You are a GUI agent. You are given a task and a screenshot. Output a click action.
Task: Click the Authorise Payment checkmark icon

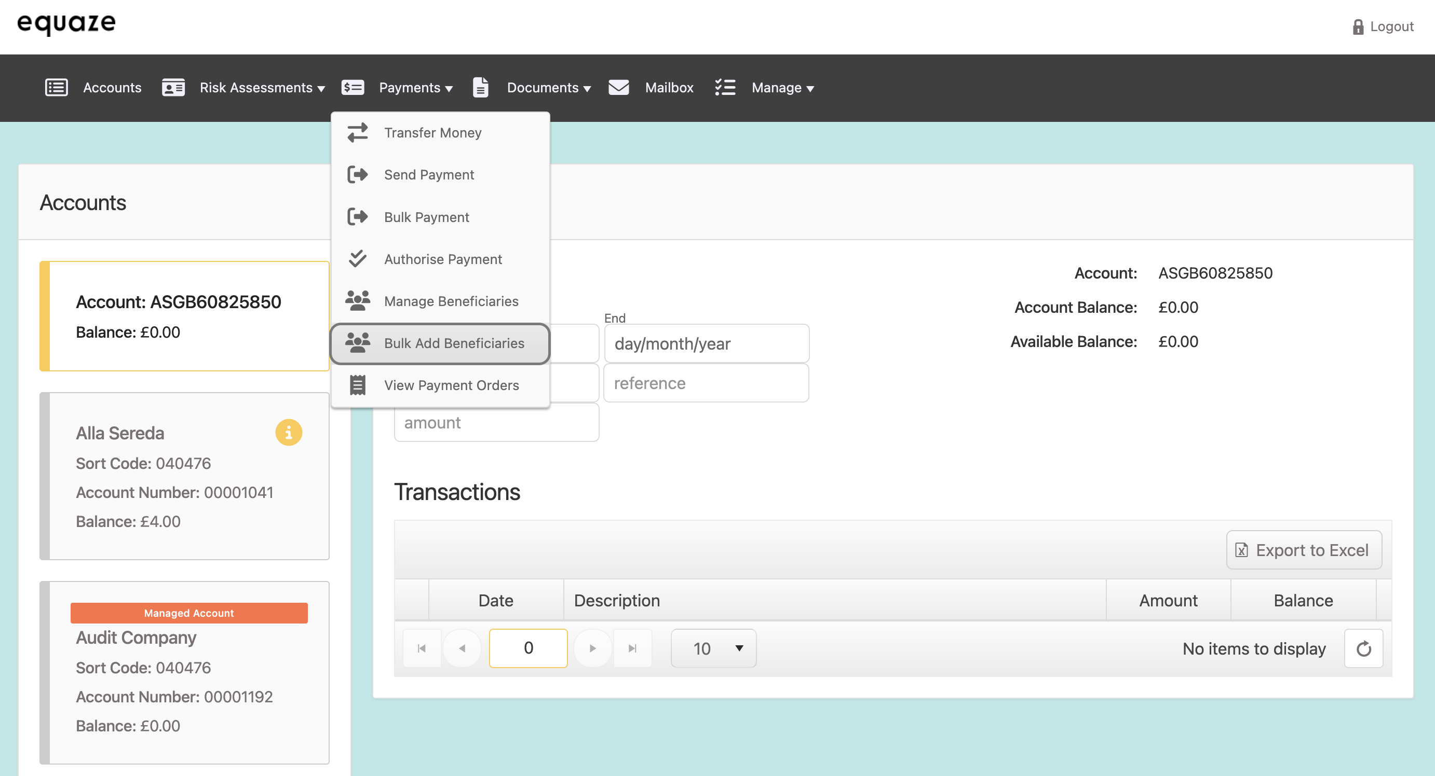click(x=358, y=259)
